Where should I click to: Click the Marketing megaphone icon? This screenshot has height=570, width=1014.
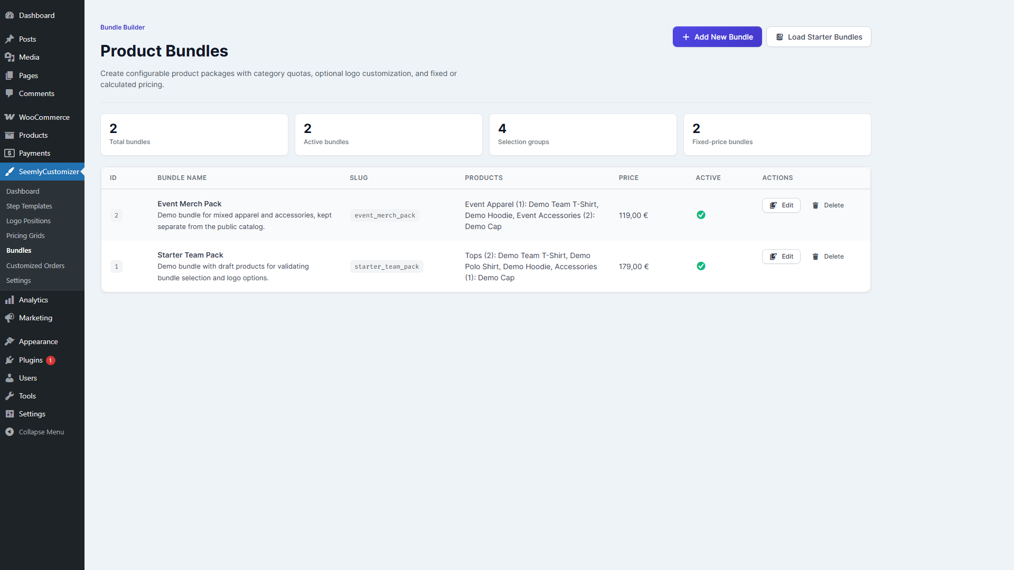point(10,318)
